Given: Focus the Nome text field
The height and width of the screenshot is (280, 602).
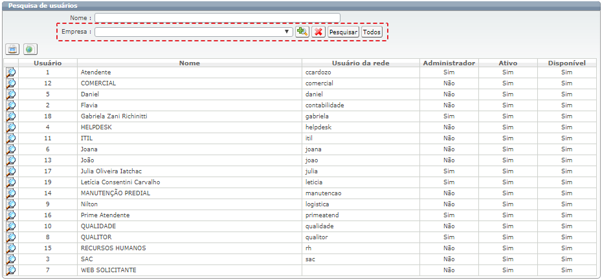Looking at the screenshot, I should [x=217, y=17].
